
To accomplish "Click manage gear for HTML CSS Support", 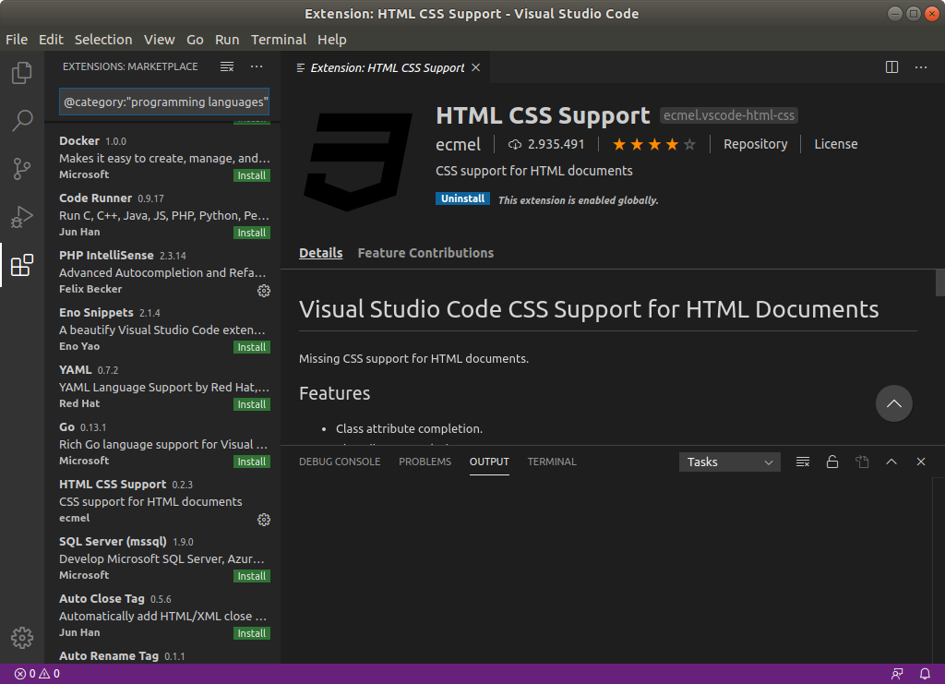I will tap(263, 520).
